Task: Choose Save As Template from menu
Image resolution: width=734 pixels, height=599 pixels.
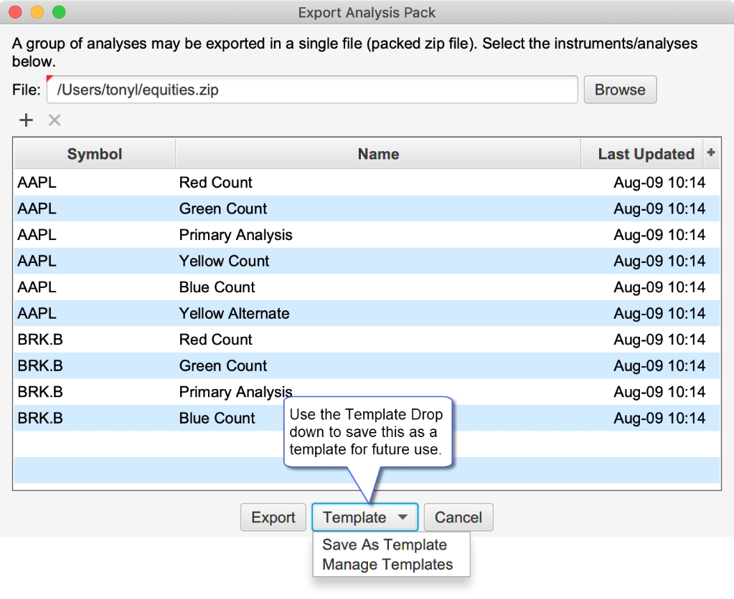Action: (x=385, y=545)
